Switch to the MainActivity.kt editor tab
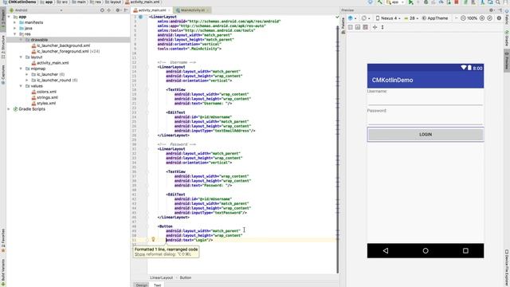The width and height of the screenshot is (510, 287). (193, 10)
